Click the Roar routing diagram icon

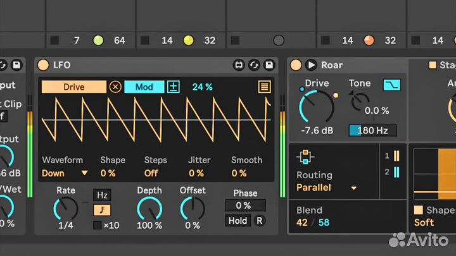305,157
